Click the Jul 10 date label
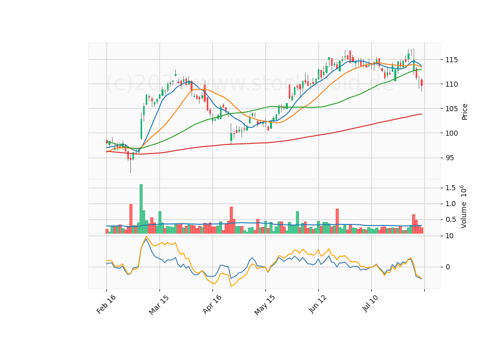489x352 pixels. (370, 303)
